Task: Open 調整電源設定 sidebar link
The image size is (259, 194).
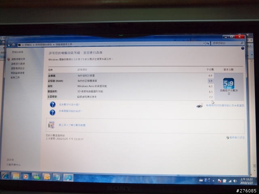Action: pos(18,68)
